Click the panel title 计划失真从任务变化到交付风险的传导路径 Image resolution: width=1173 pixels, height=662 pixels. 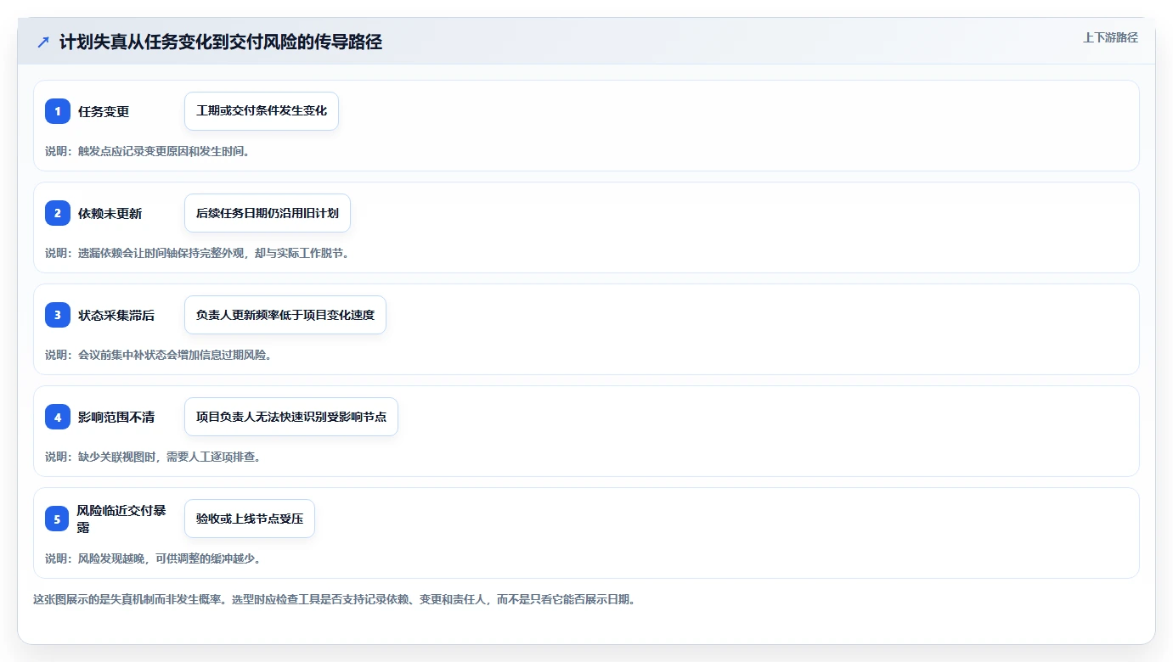click(x=221, y=42)
